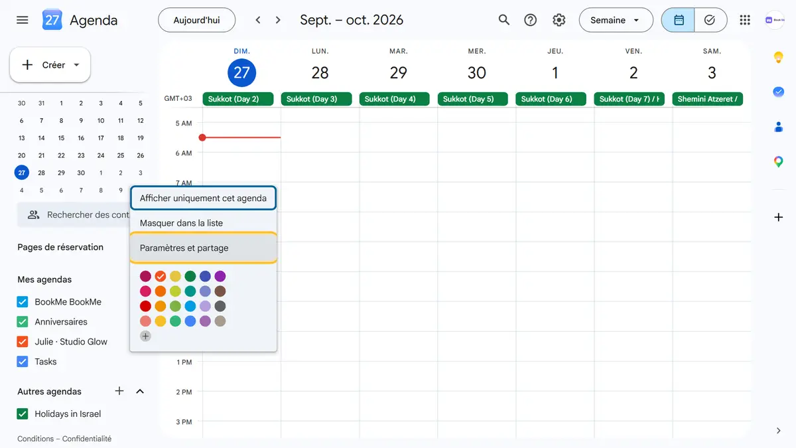Pick the brown color swatch
Viewport: 796px width, 448px height.
(x=220, y=291)
